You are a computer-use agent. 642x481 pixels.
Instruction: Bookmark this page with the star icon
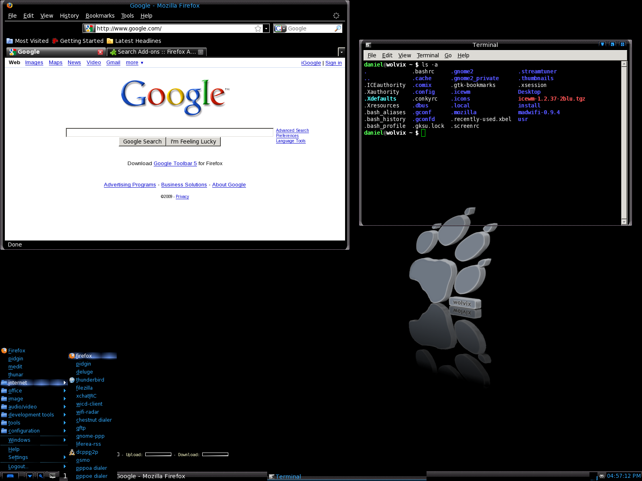[x=258, y=28]
